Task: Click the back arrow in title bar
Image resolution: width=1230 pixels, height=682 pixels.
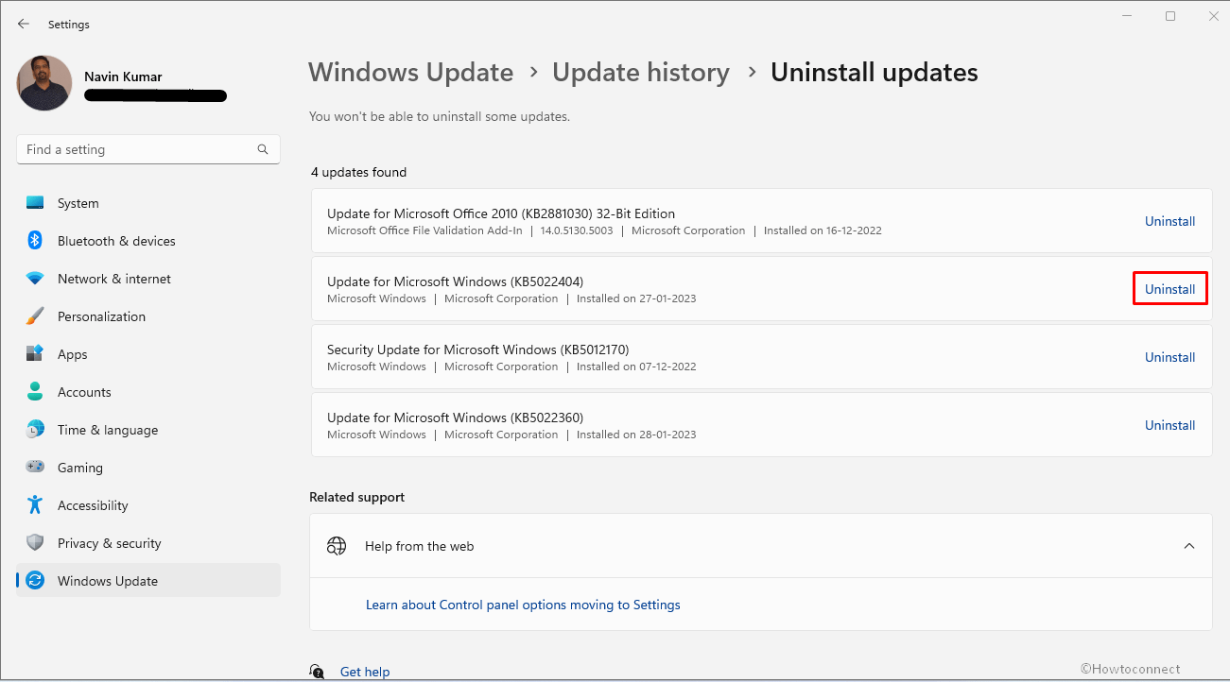Action: [x=24, y=24]
